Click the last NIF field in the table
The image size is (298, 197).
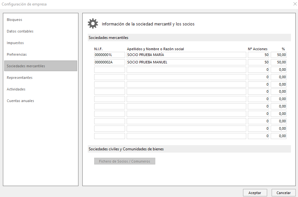coord(110,136)
